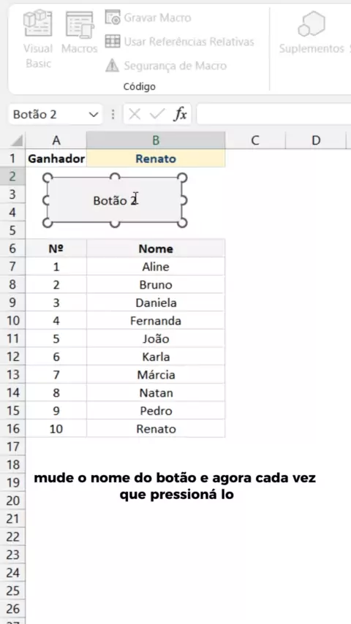This screenshot has width=351, height=624.
Task: Select column D header
Action: pos(316,140)
